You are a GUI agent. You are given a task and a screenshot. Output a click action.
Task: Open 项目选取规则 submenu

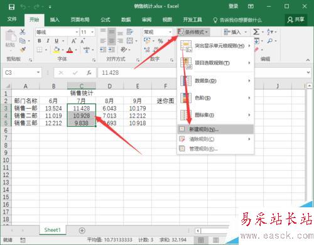click(215, 63)
